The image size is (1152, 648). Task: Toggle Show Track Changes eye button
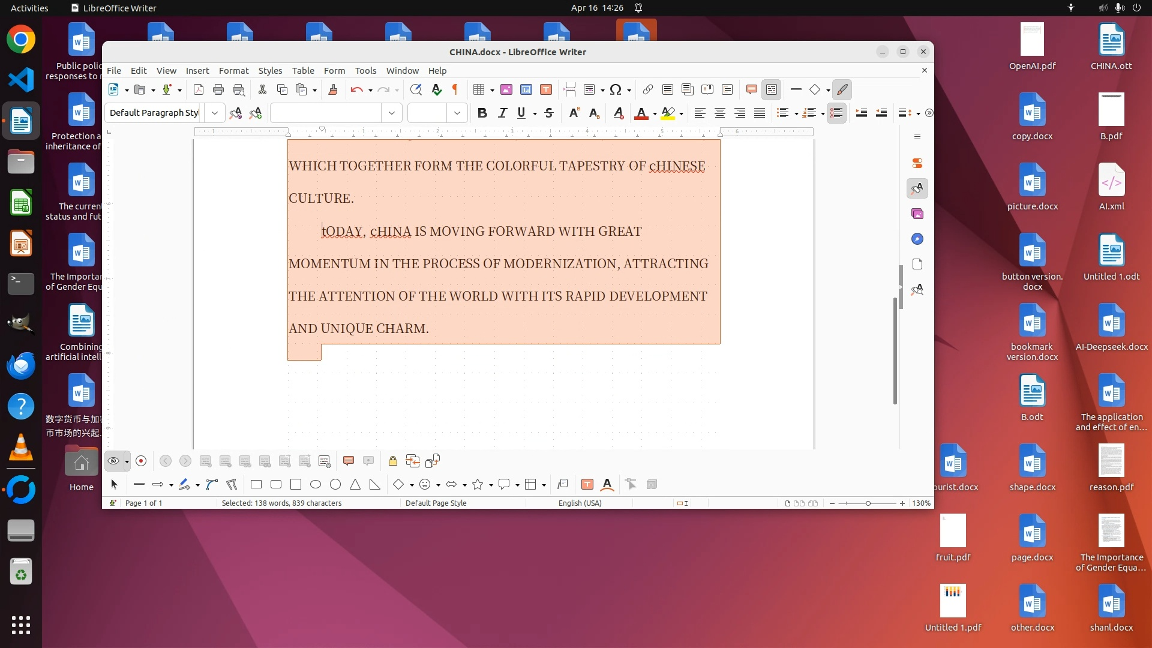pyautogui.click(x=113, y=461)
